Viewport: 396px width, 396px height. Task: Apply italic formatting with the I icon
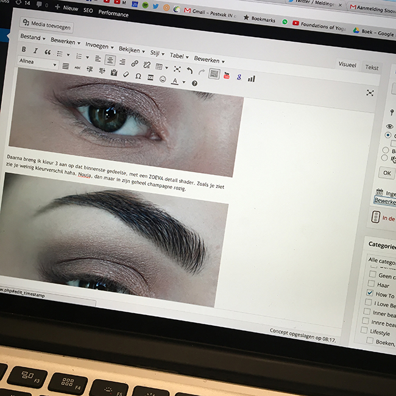[x=35, y=51]
